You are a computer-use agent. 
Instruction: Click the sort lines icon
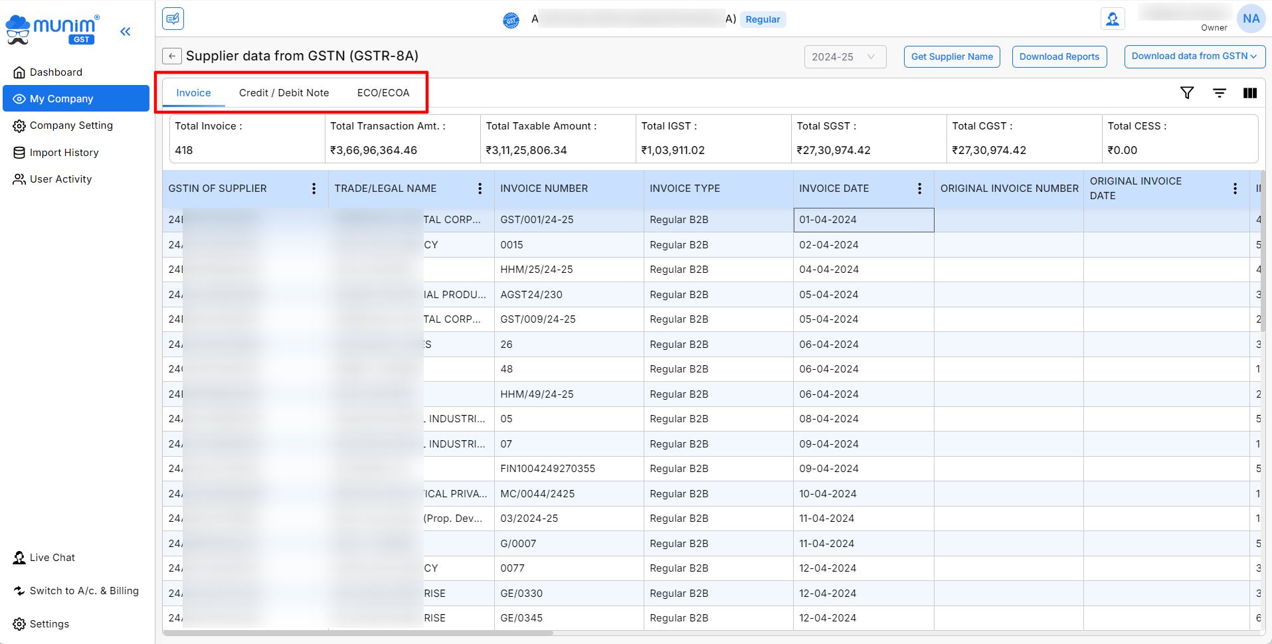click(1220, 93)
